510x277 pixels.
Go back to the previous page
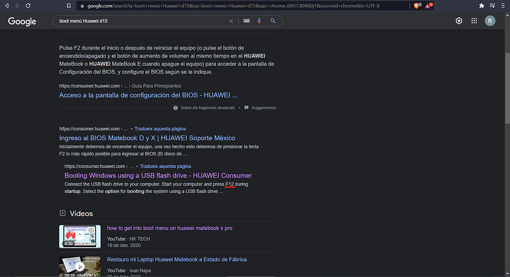7,6
